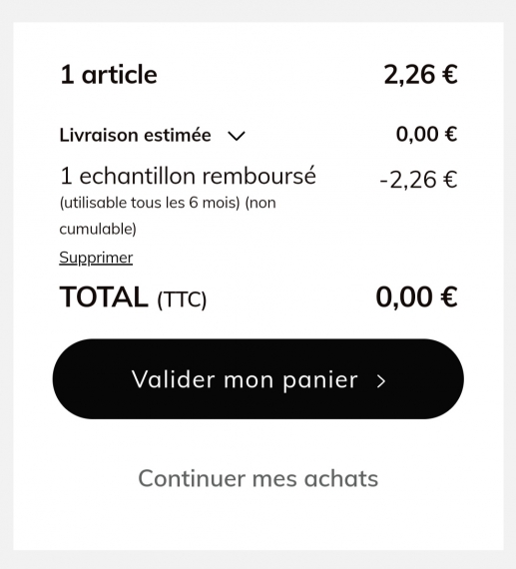Select the -2,26 € discount amount

[418, 180]
